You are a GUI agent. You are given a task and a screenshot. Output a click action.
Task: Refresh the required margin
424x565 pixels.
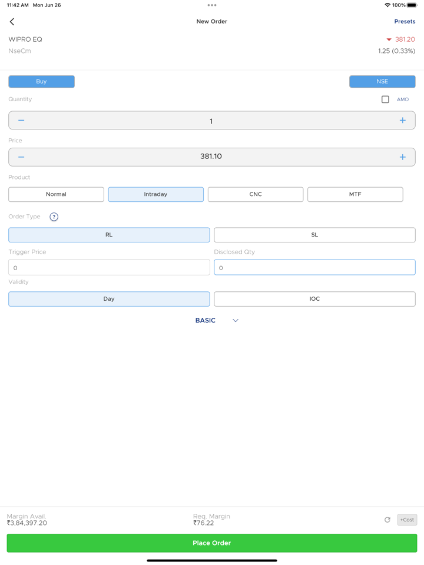pos(387,520)
